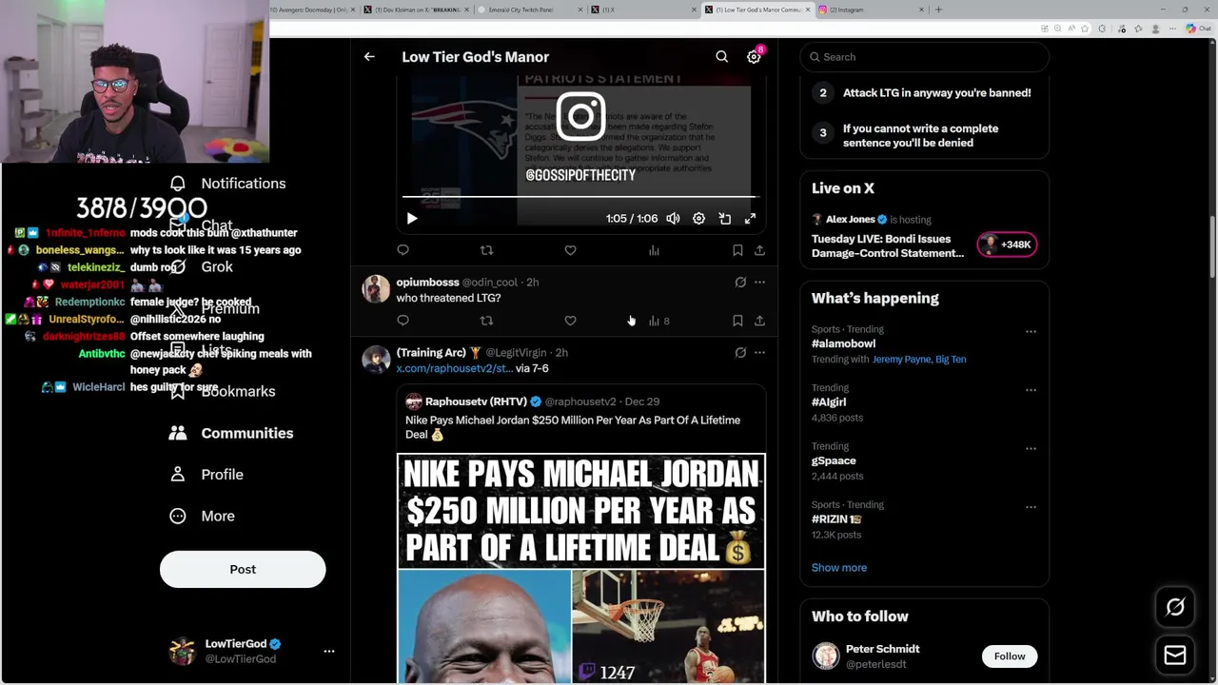Like the Patriots Statement video post
The height and width of the screenshot is (685, 1218).
(x=570, y=250)
